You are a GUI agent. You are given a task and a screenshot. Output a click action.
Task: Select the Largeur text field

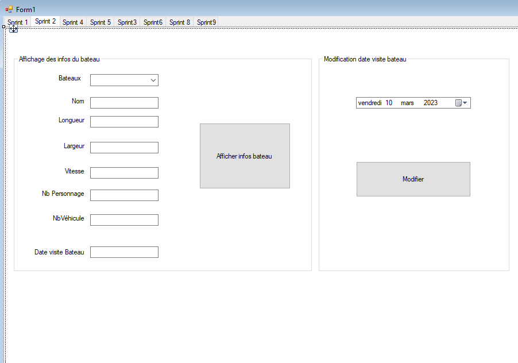tap(124, 148)
